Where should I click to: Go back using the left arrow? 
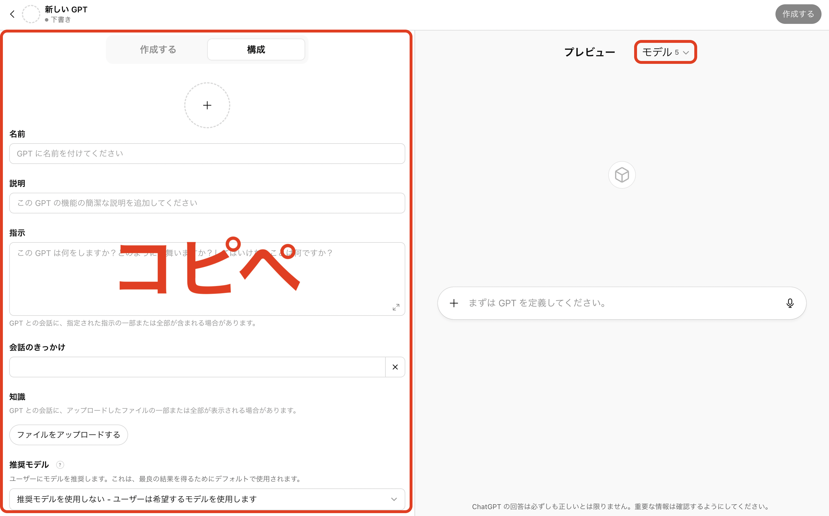(12, 14)
